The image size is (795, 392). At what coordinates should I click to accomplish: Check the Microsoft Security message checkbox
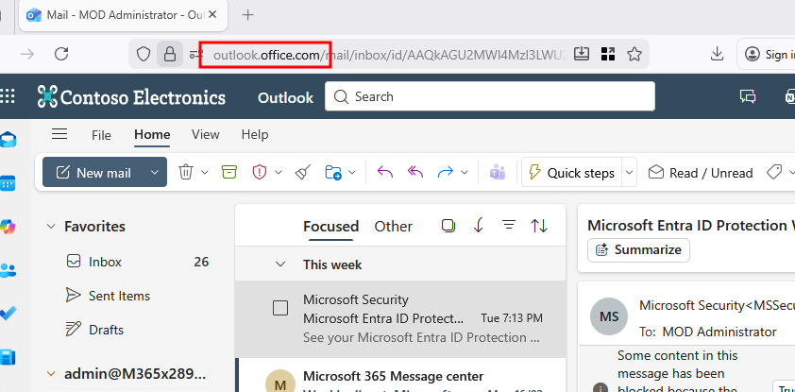[280, 308]
